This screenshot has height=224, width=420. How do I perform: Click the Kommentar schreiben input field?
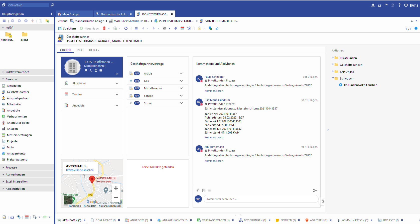pyautogui.click(x=260, y=199)
